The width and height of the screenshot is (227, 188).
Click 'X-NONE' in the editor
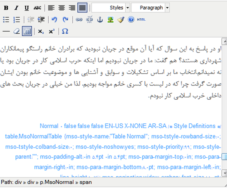pyautogui.click(x=135, y=126)
